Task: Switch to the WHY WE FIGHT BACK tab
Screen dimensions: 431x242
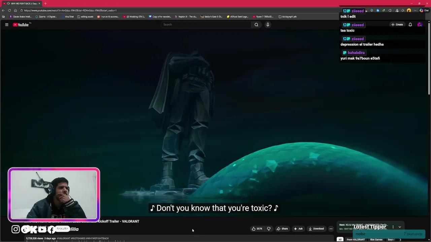Action: (x=22, y=3)
